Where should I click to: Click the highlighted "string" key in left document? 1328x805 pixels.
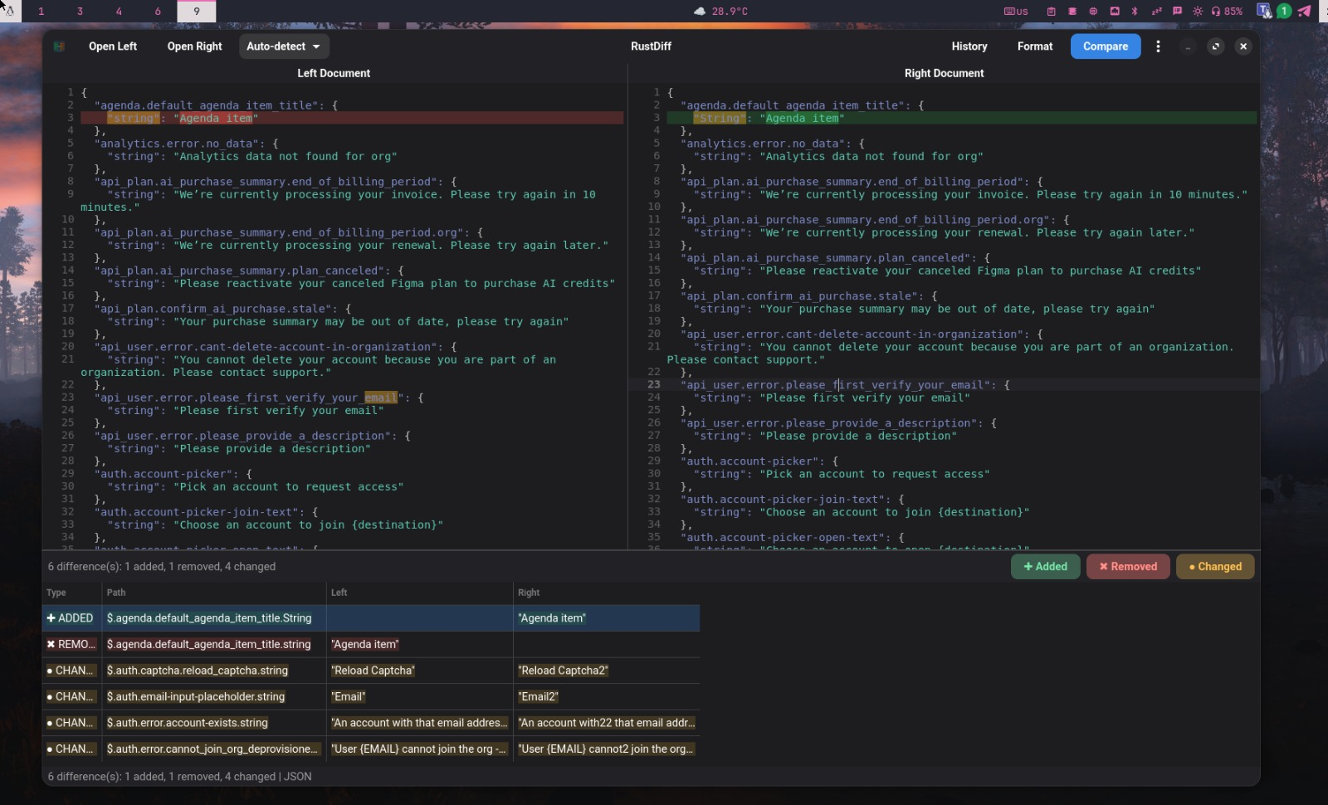tap(133, 119)
